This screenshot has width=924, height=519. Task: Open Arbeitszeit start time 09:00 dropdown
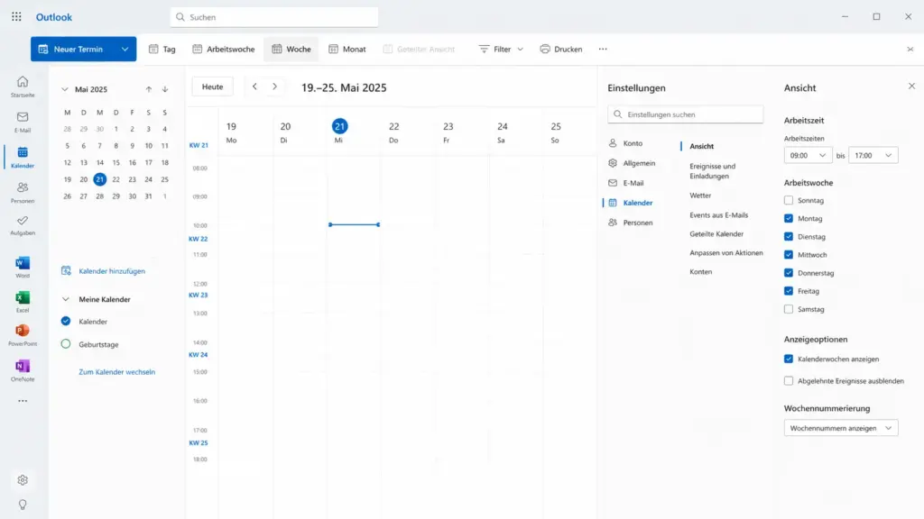click(808, 155)
